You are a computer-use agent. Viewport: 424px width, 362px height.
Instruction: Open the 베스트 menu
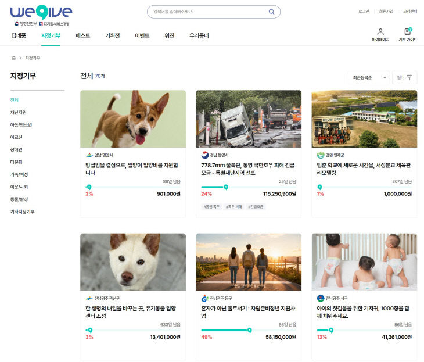click(x=82, y=35)
